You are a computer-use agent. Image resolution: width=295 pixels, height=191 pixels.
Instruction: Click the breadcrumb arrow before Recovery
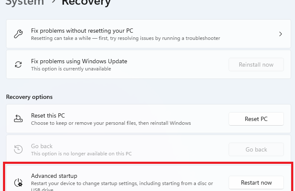click(54, 1)
